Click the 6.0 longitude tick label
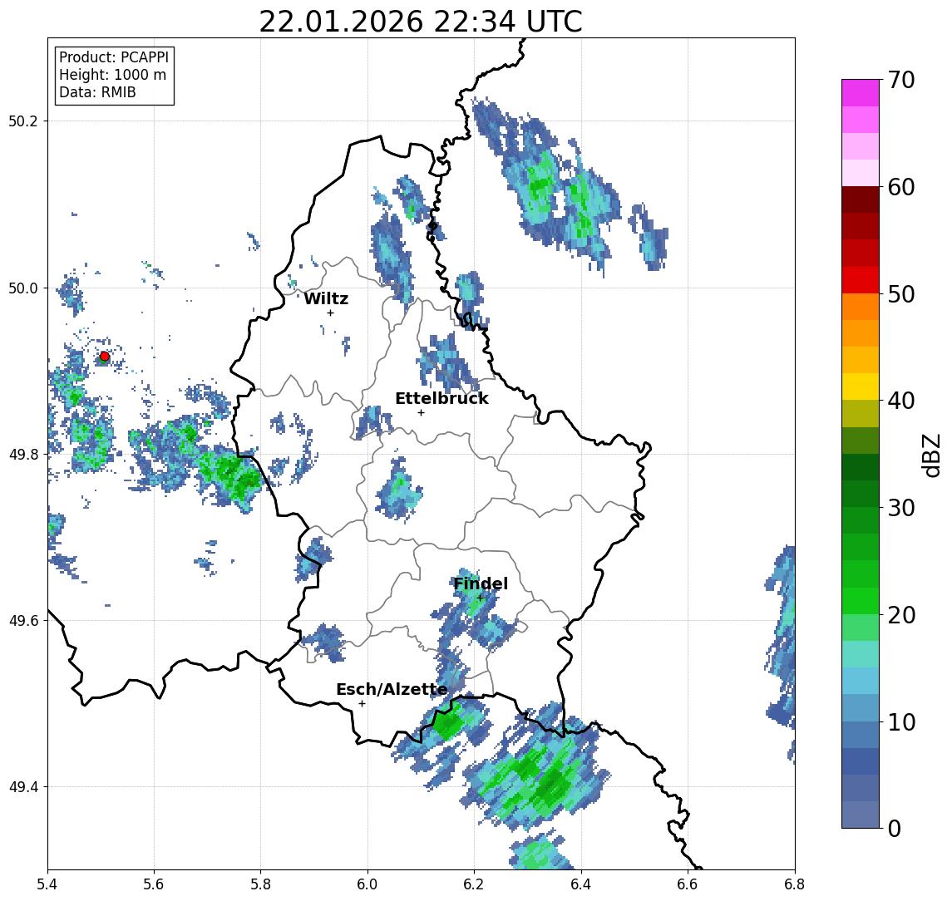The image size is (952, 901). click(x=368, y=884)
